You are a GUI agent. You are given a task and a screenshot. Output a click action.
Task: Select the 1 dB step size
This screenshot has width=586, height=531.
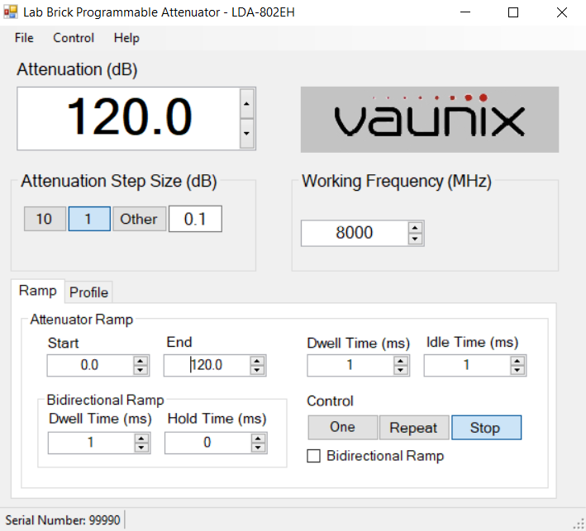(x=88, y=219)
